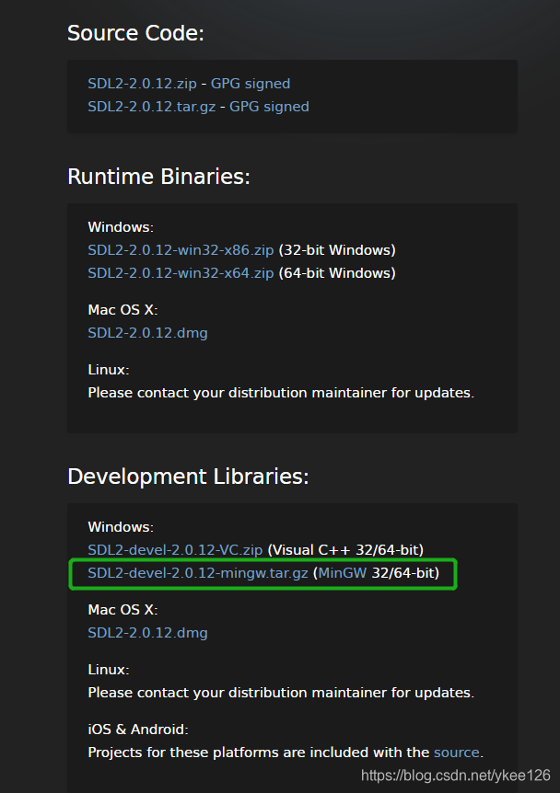Click 'Mac OS X:' label under Development Libraries

tap(123, 610)
